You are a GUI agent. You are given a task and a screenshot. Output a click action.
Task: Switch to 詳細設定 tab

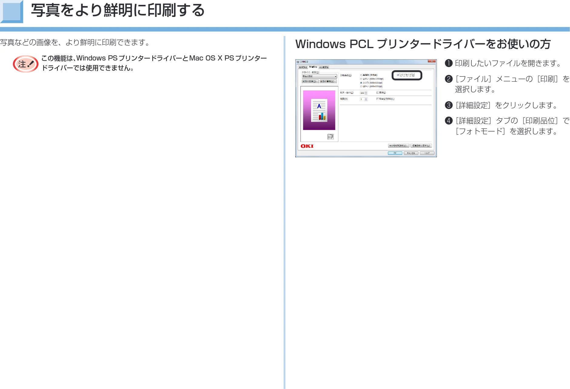coord(313,67)
